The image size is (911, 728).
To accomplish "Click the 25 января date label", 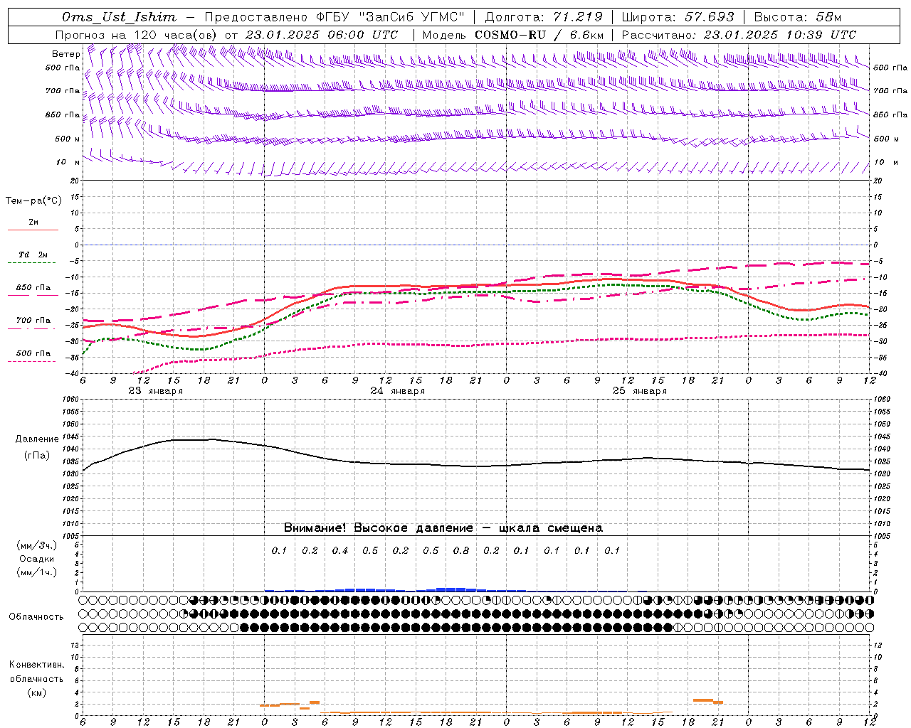I will 639,391.
